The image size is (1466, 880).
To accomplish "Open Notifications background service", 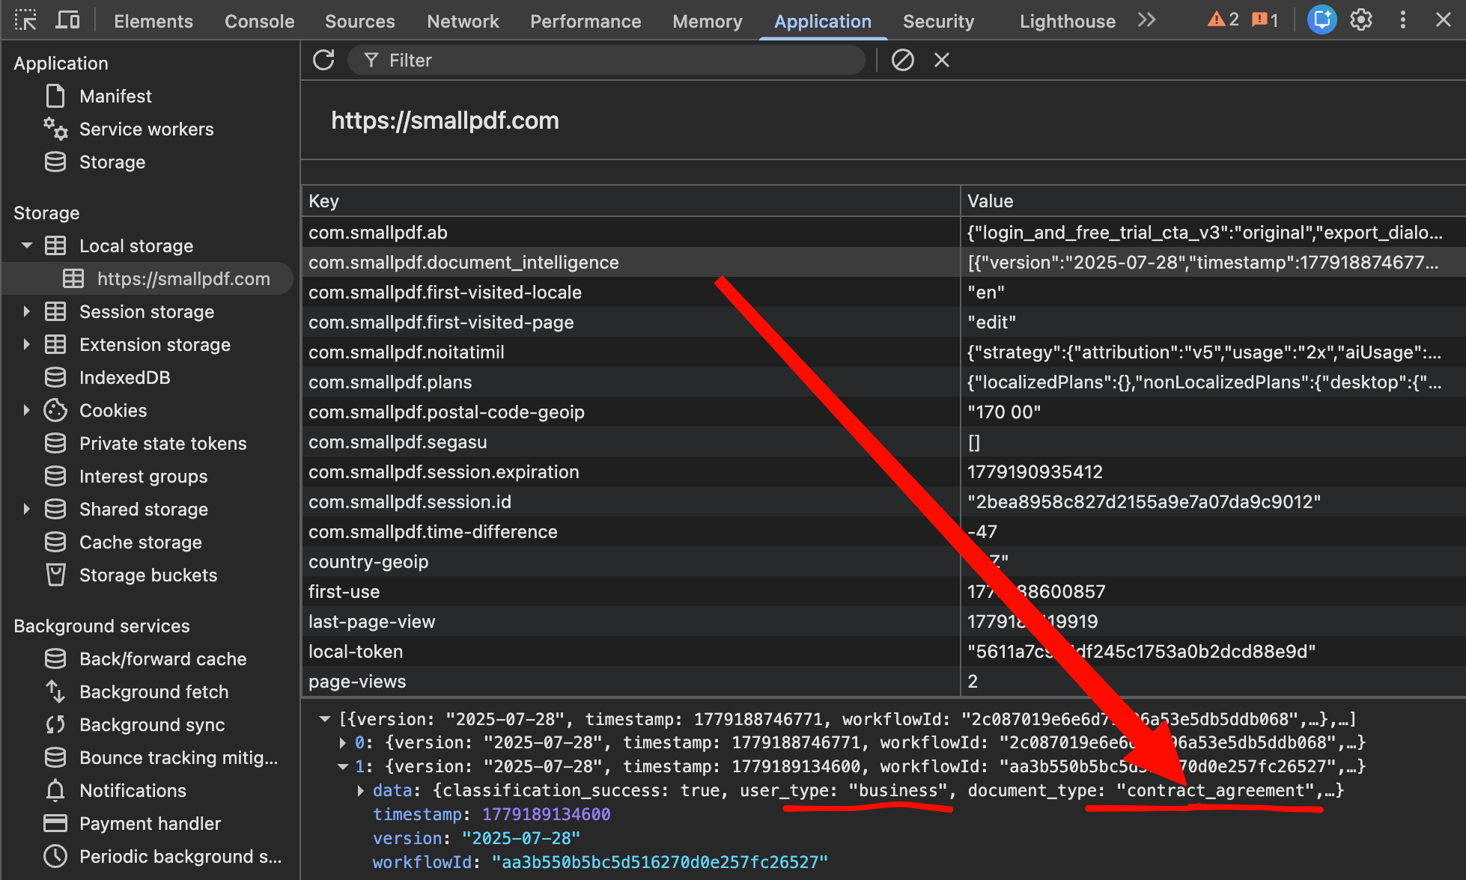I will pos(133,791).
